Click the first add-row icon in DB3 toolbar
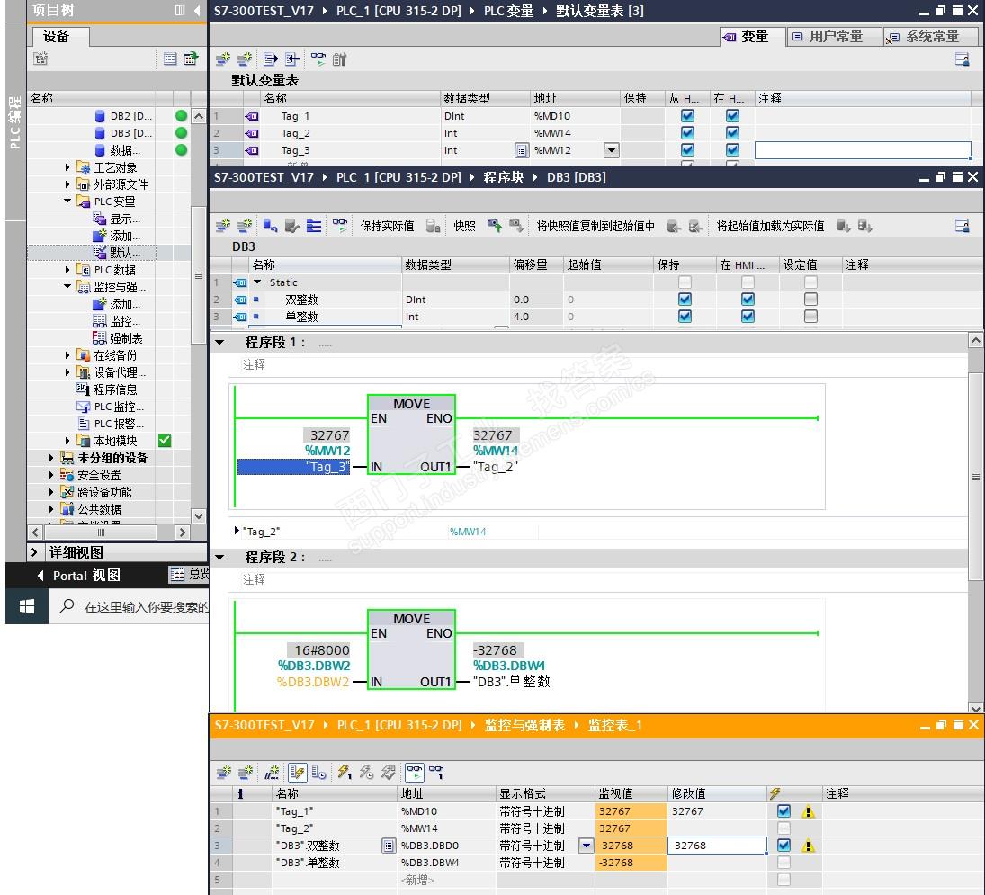The height and width of the screenshot is (895, 985). tap(223, 226)
